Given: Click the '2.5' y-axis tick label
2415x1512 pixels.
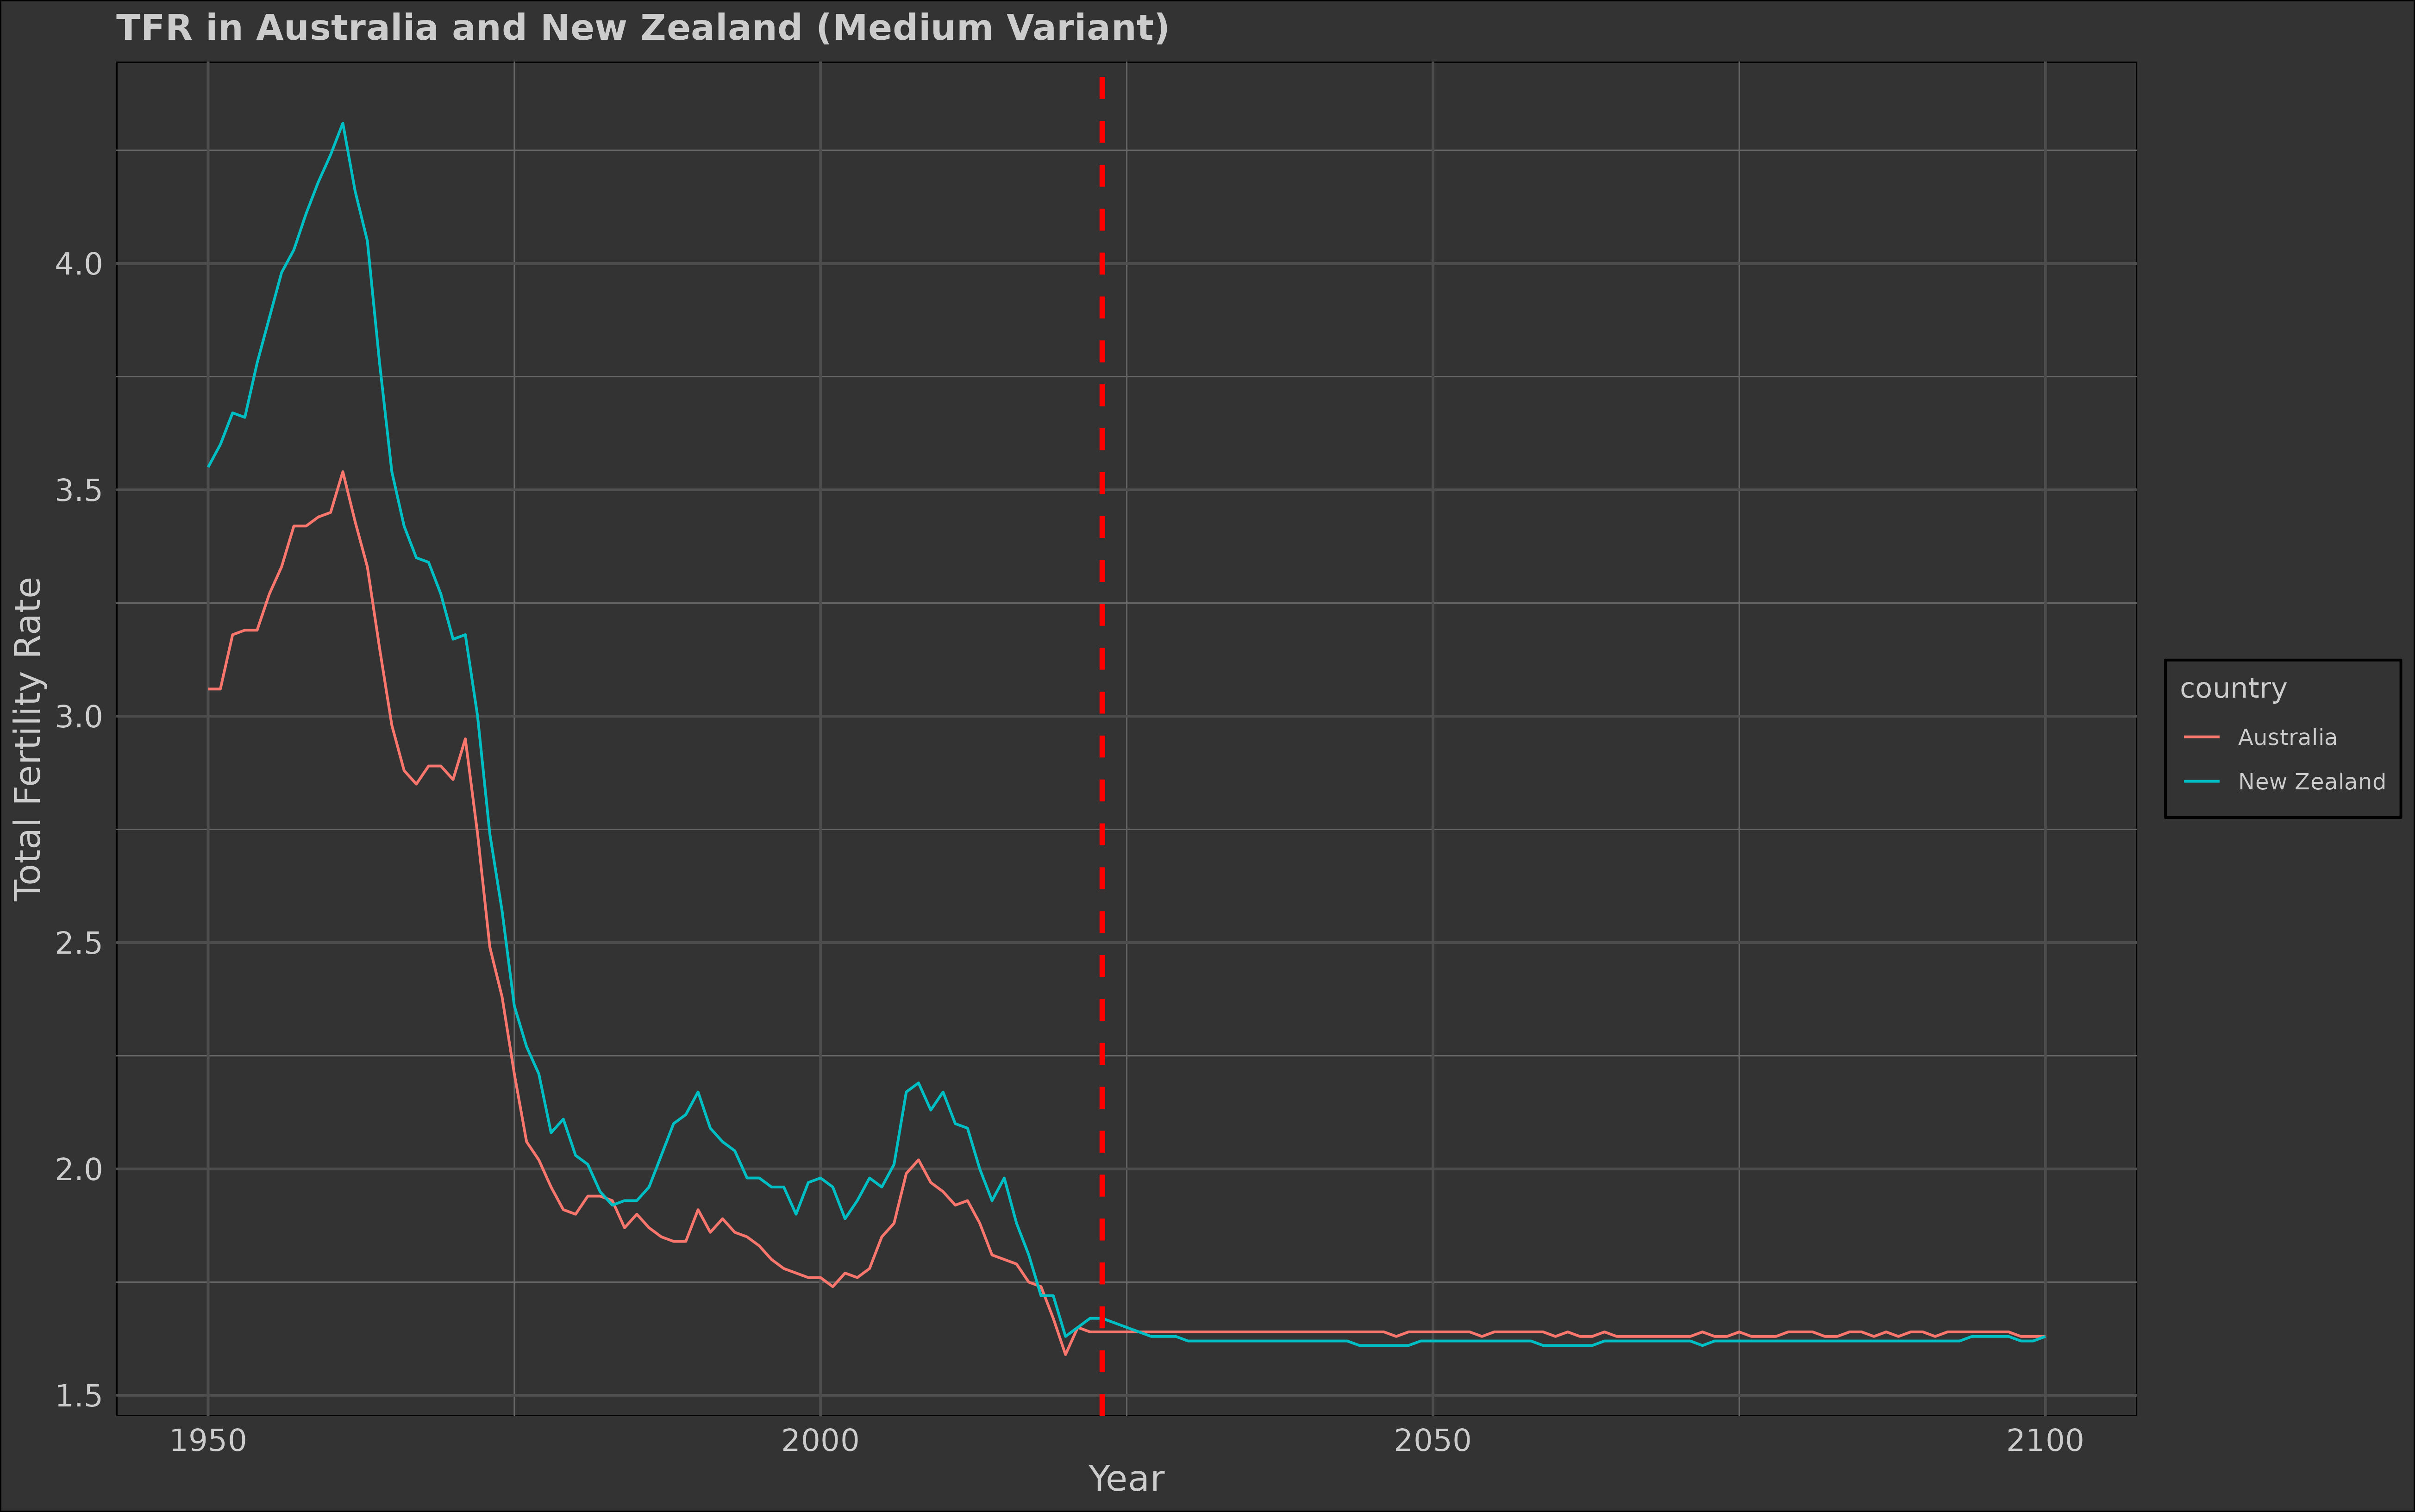Looking at the screenshot, I should 79,943.
